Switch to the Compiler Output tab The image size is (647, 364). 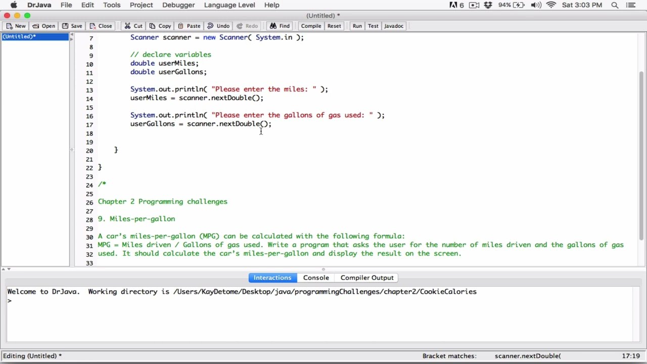(x=367, y=278)
